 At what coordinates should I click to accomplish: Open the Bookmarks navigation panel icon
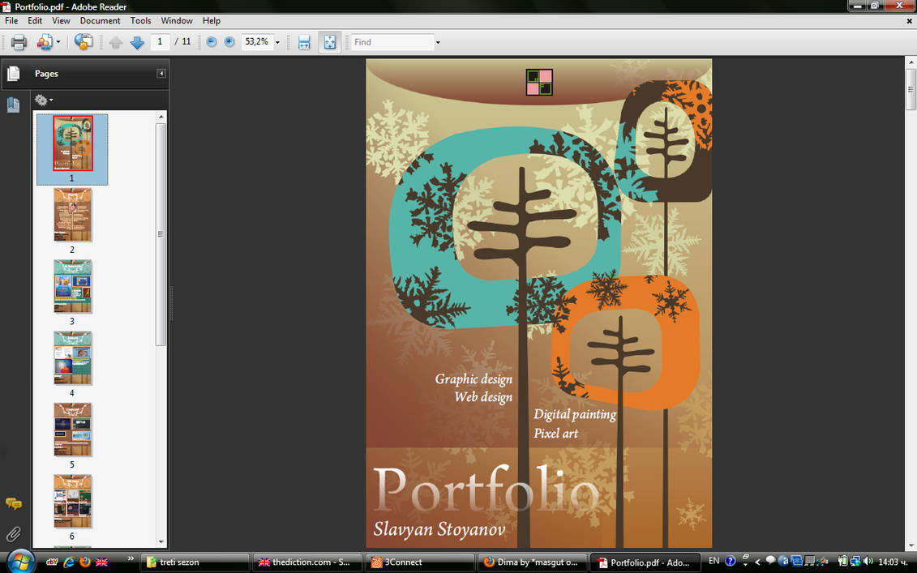[13, 104]
